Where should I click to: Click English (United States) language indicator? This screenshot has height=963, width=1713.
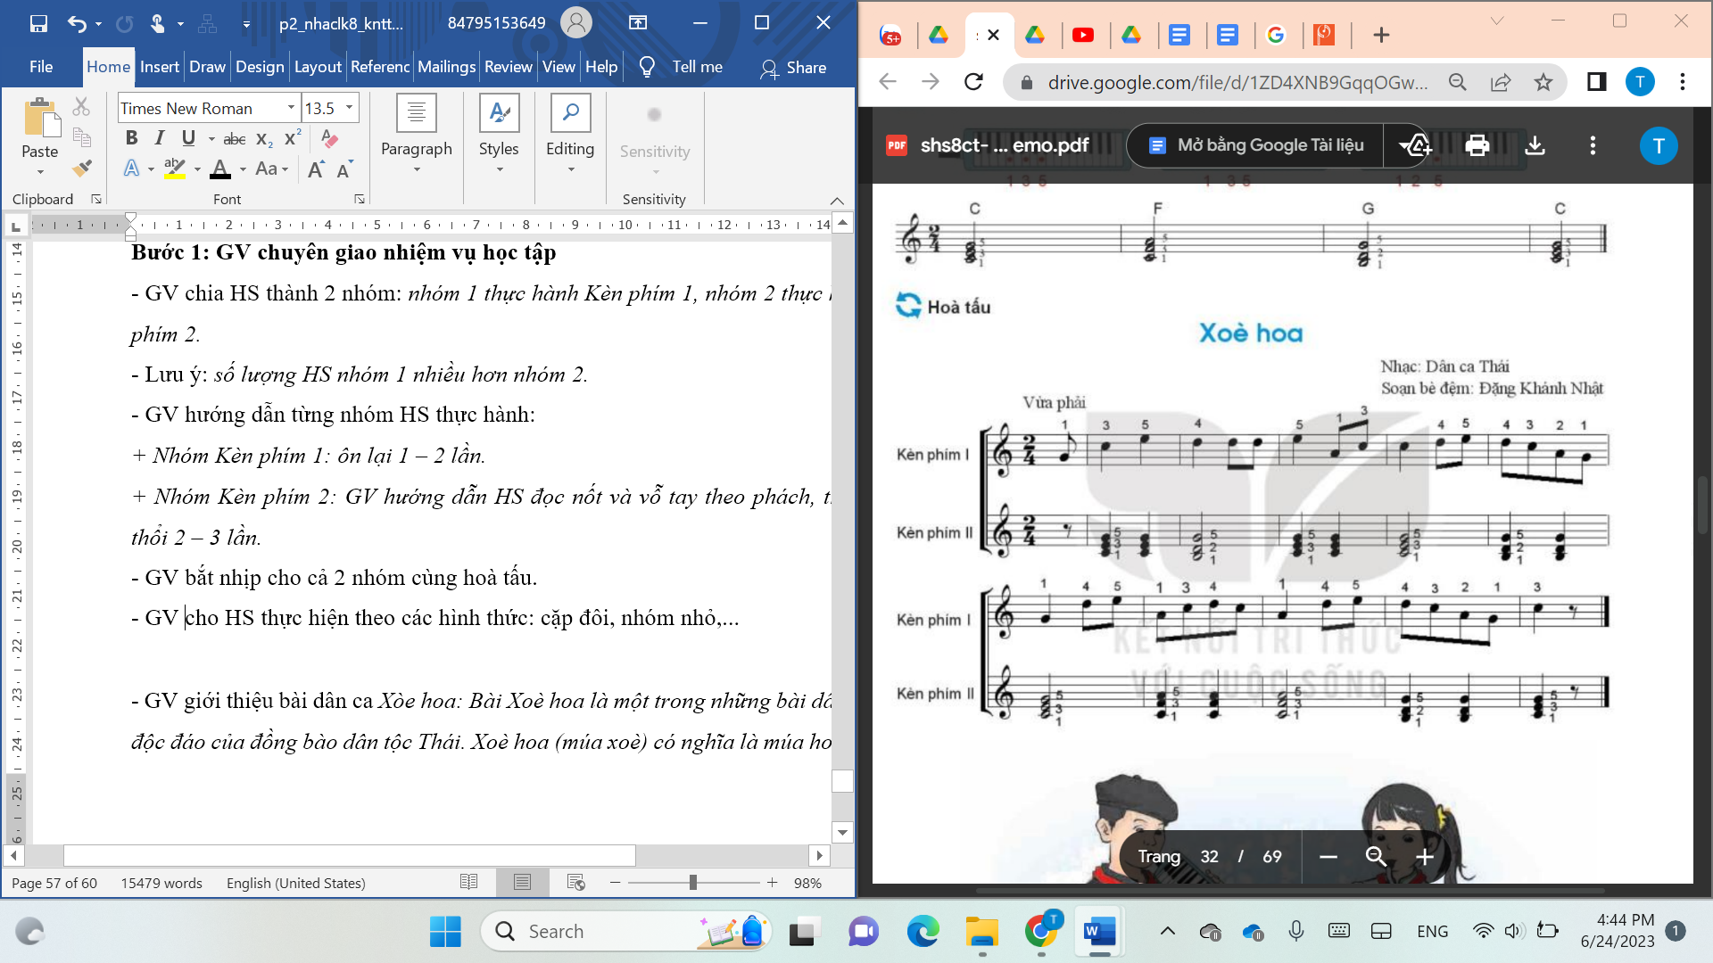(296, 883)
